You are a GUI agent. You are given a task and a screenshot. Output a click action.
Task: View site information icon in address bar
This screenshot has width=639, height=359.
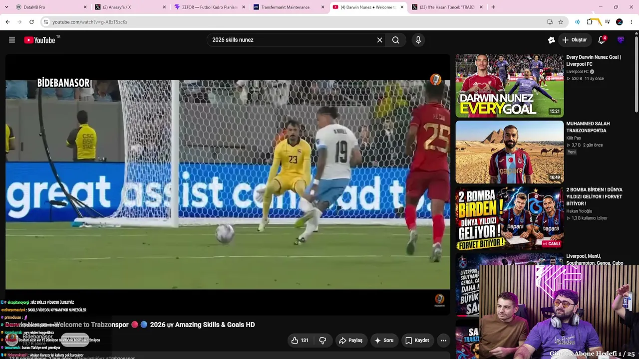click(46, 22)
